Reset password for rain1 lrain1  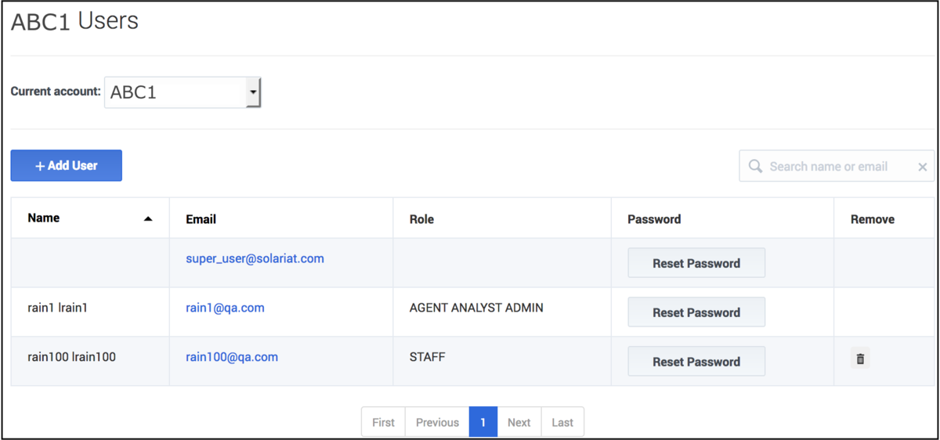coord(696,312)
